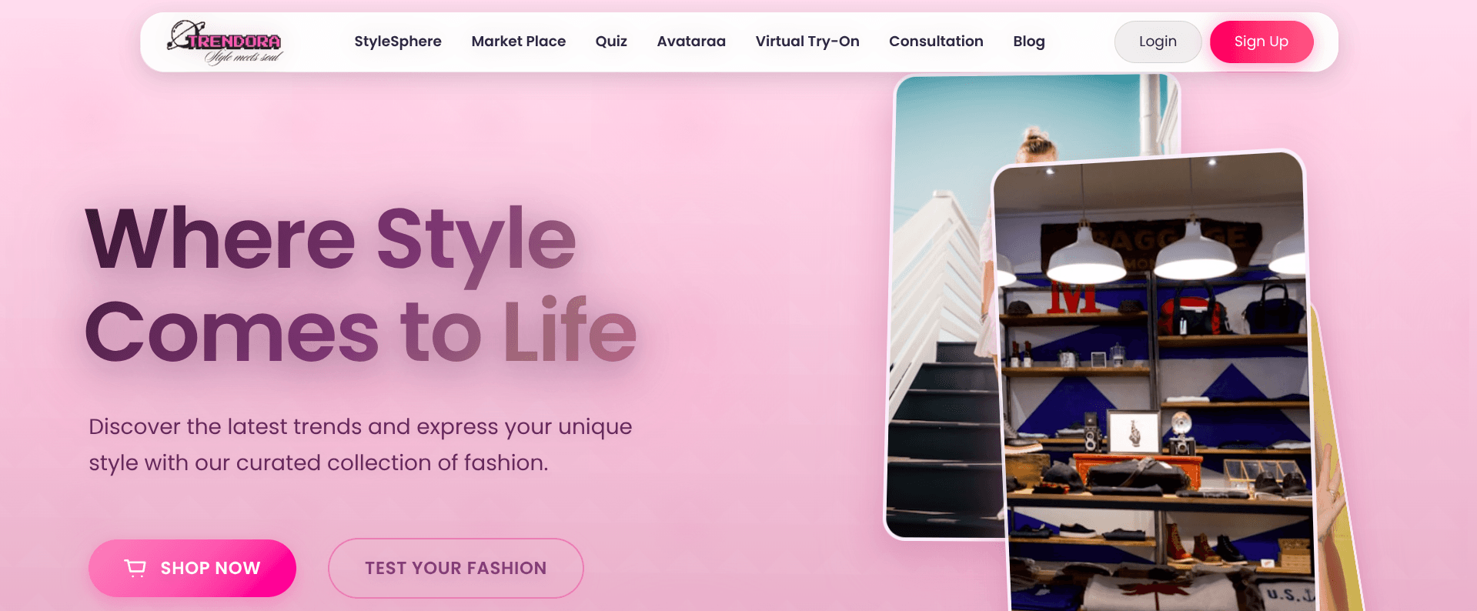
Task: Select Virtual Try-On in the navbar
Action: point(807,42)
